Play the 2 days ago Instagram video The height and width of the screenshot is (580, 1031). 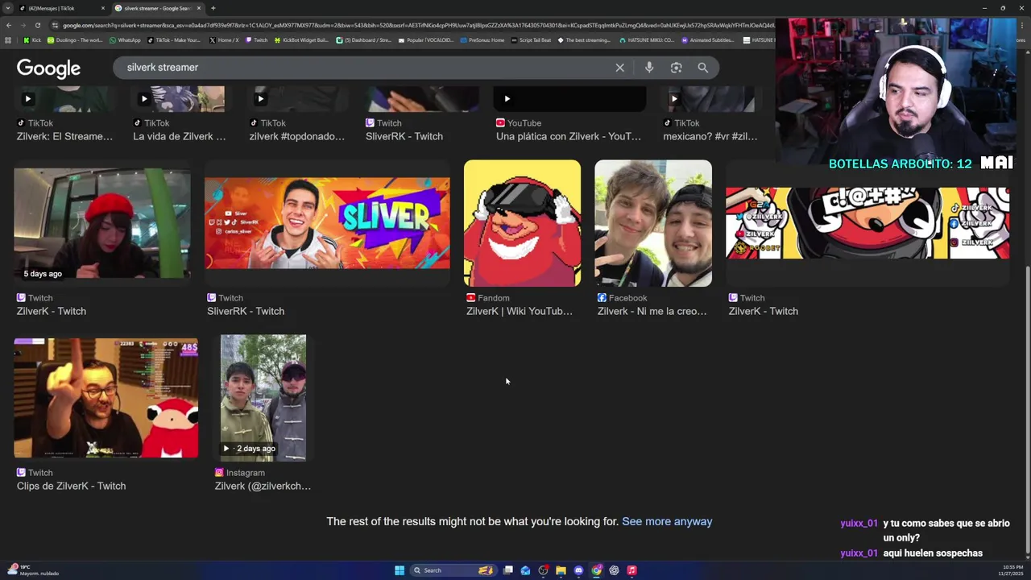pyautogui.click(x=263, y=398)
